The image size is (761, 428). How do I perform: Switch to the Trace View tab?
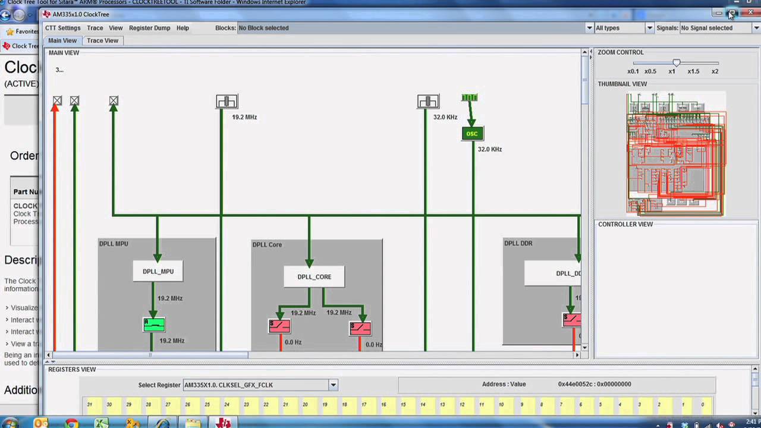tap(103, 40)
